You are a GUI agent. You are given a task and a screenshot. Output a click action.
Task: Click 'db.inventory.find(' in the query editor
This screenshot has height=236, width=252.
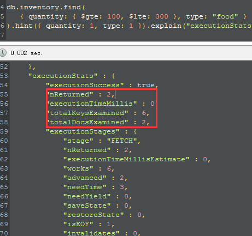pyautogui.click(x=46, y=7)
